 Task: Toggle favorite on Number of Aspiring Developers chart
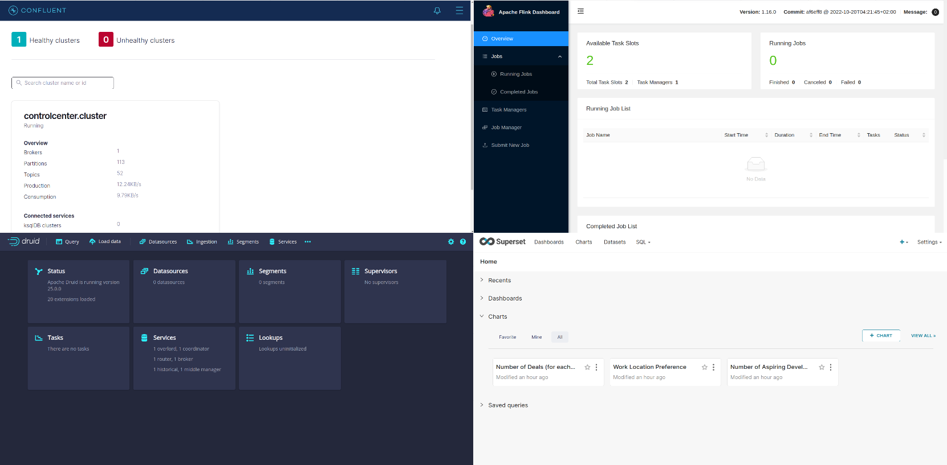pos(822,367)
